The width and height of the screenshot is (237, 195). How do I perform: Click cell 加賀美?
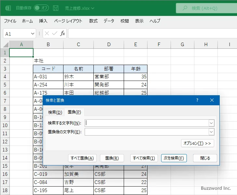click(x=78, y=174)
